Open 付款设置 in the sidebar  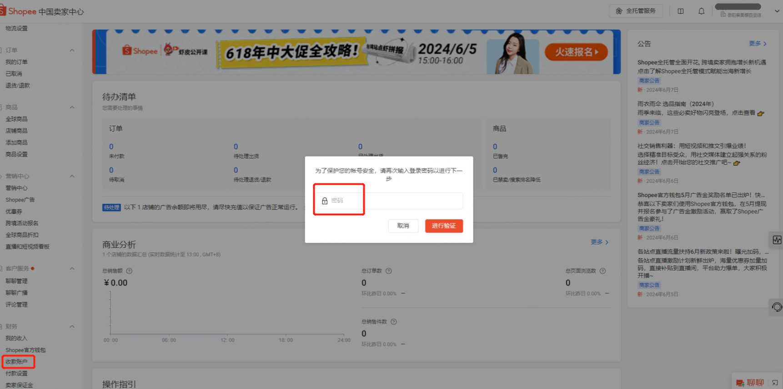coord(16,374)
